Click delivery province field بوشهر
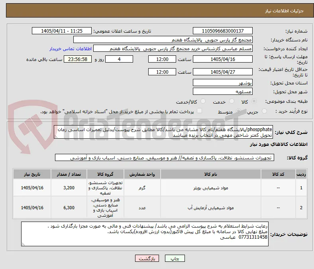 click(x=222, y=82)
